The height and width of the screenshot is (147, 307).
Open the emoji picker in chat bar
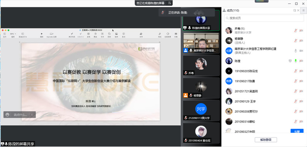tap(7, 115)
